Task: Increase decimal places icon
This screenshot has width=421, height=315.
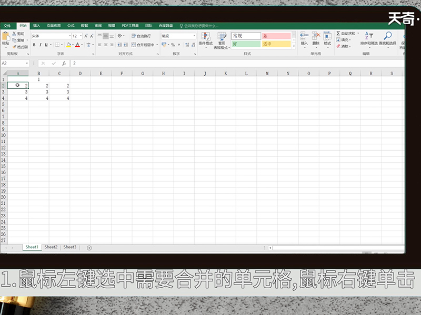Action: coord(187,45)
